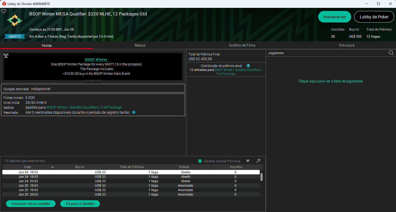Sort by Inscritos column header
The height and width of the screenshot is (212, 396).
click(236, 167)
